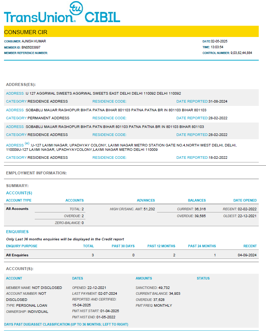Click the PAST 24 MONTHS column header

[x=202, y=246]
